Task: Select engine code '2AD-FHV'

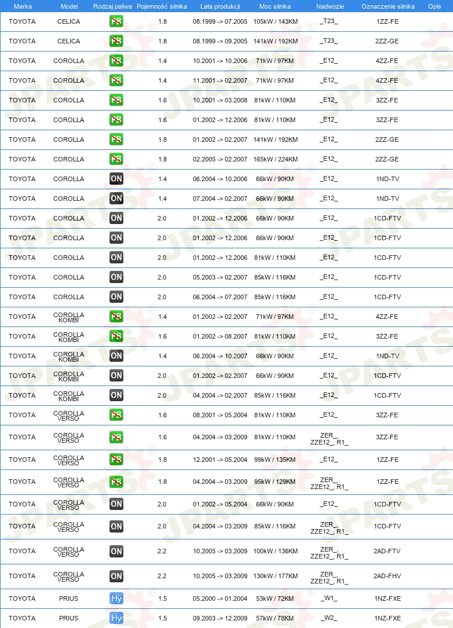Action: coord(388,576)
